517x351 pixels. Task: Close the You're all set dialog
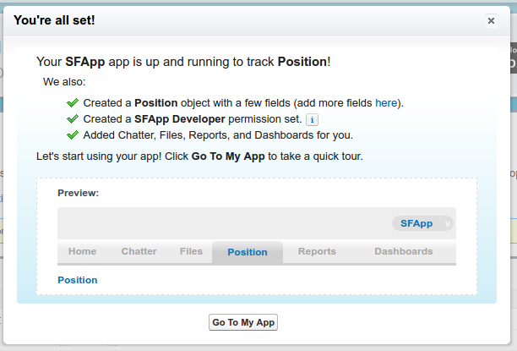(491, 21)
